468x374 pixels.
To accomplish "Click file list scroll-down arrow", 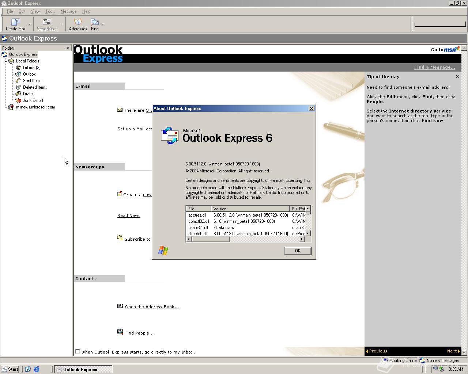I will 308,233.
